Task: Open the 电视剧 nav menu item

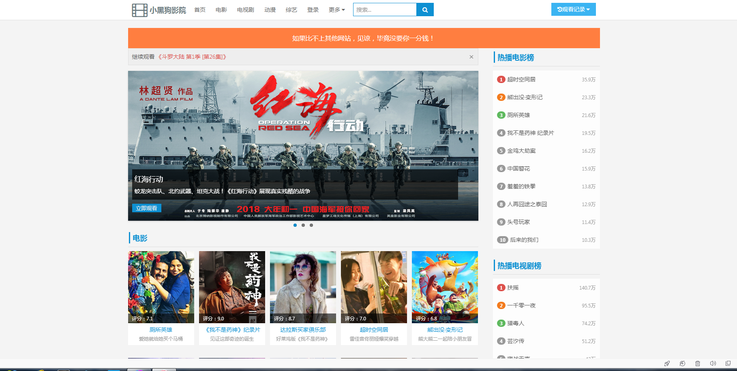Action: (246, 10)
